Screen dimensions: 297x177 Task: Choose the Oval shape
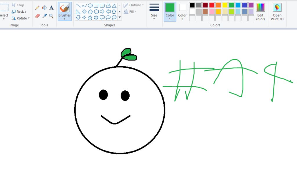(90, 6)
